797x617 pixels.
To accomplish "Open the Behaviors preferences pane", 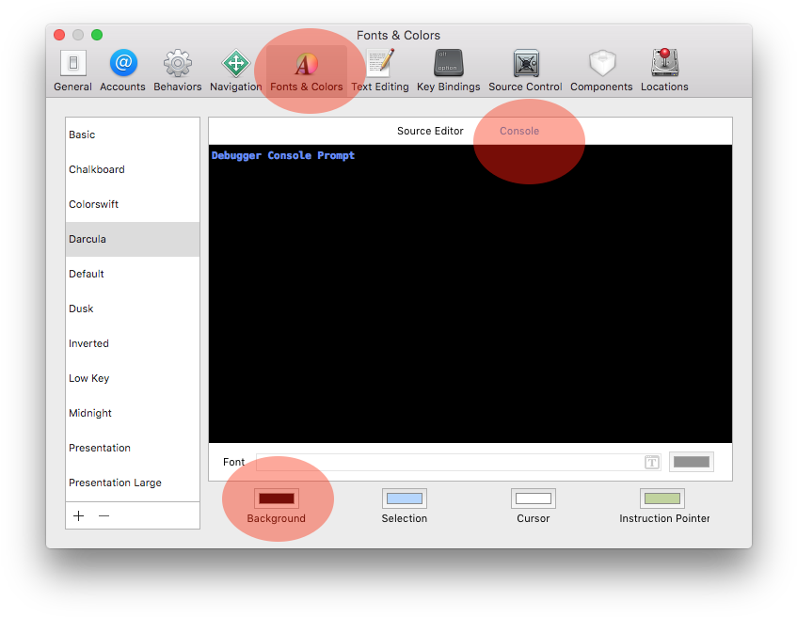I will 178,71.
